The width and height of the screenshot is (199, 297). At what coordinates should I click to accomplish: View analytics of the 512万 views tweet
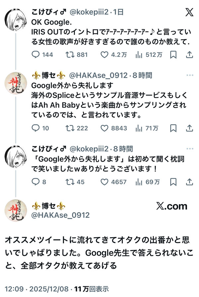pyautogui.click(x=139, y=55)
